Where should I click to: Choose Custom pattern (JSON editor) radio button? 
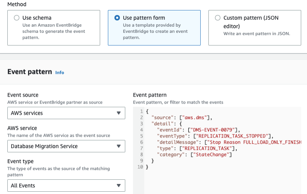[x=217, y=18]
